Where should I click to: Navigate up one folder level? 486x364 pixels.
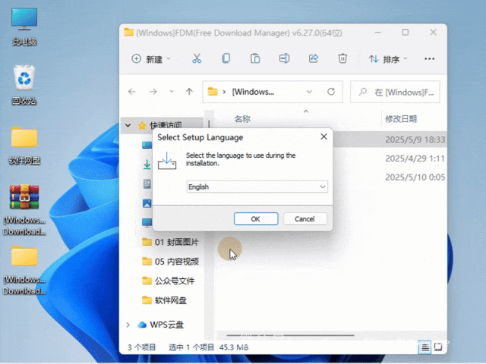coord(189,92)
